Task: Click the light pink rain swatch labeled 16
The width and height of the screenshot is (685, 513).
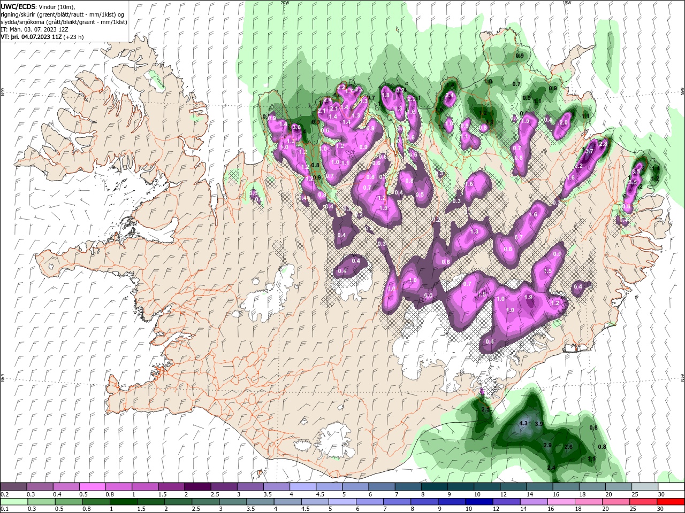Action: (x=561, y=502)
